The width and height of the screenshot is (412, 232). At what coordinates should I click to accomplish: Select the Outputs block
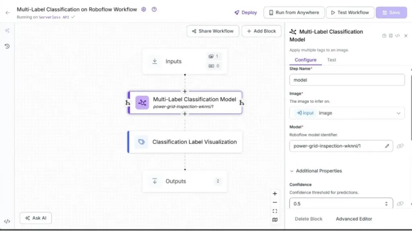185,181
